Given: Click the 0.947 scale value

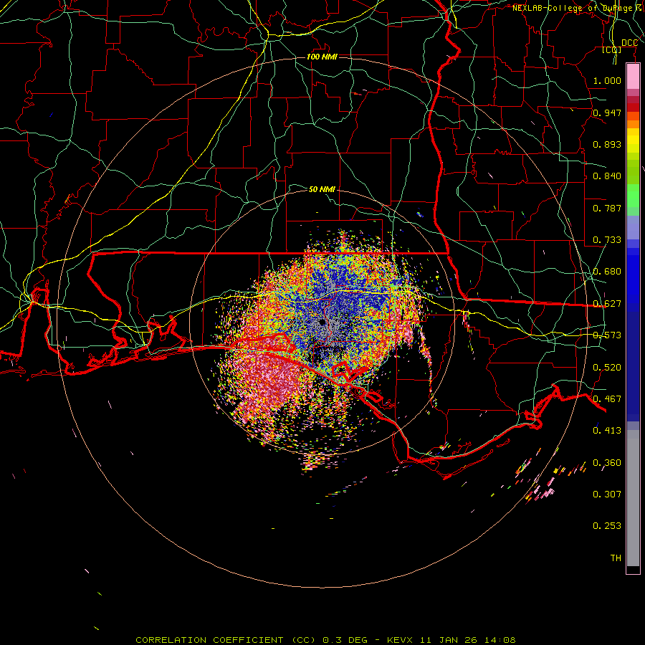Looking at the screenshot, I should pyautogui.click(x=607, y=113).
